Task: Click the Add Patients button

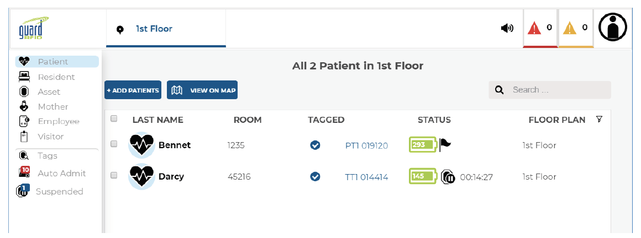Action: (x=133, y=90)
